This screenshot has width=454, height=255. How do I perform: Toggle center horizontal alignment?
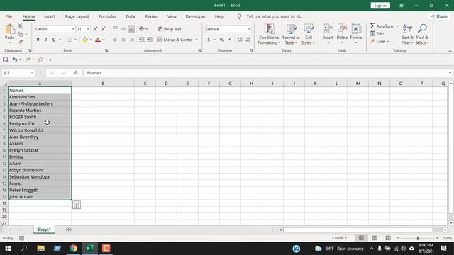point(123,40)
